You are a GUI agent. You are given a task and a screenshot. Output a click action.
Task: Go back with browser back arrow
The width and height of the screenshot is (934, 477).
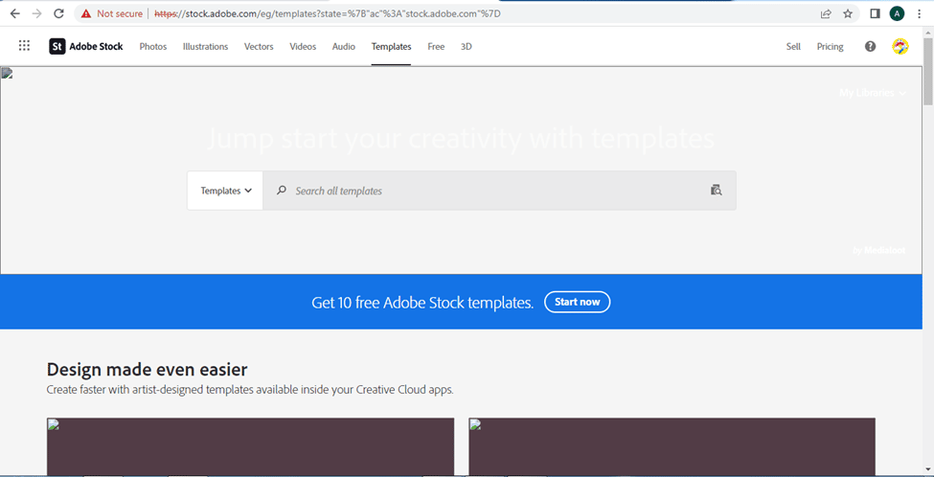[15, 13]
